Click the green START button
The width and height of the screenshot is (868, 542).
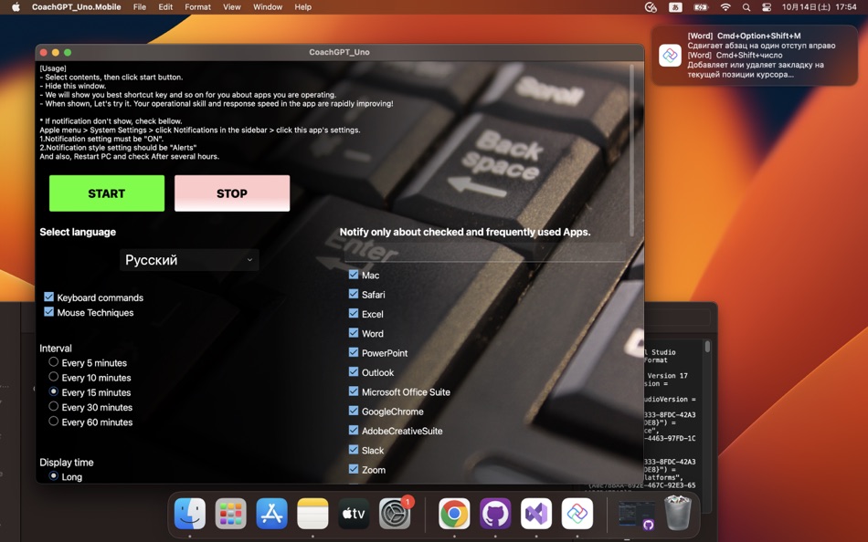(x=107, y=193)
